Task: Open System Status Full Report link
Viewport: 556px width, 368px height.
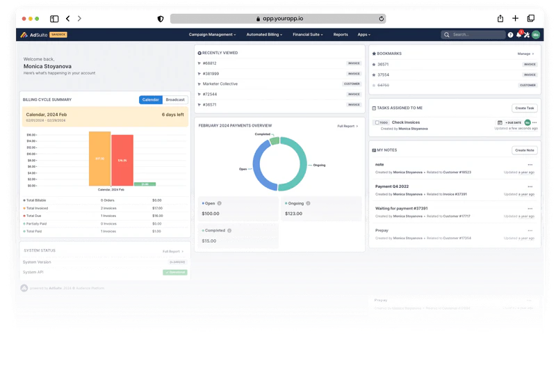Action: coord(173,252)
